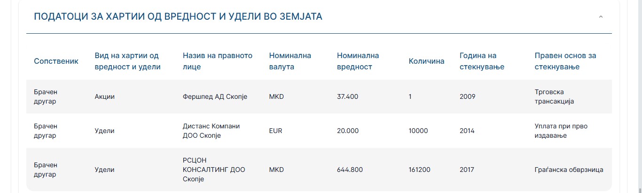Image resolution: width=642 pixels, height=193 pixels.
Task: Select the РСЦОН КОНСАЛТИНГ ДОО Скопје cell
Action: coord(214,170)
